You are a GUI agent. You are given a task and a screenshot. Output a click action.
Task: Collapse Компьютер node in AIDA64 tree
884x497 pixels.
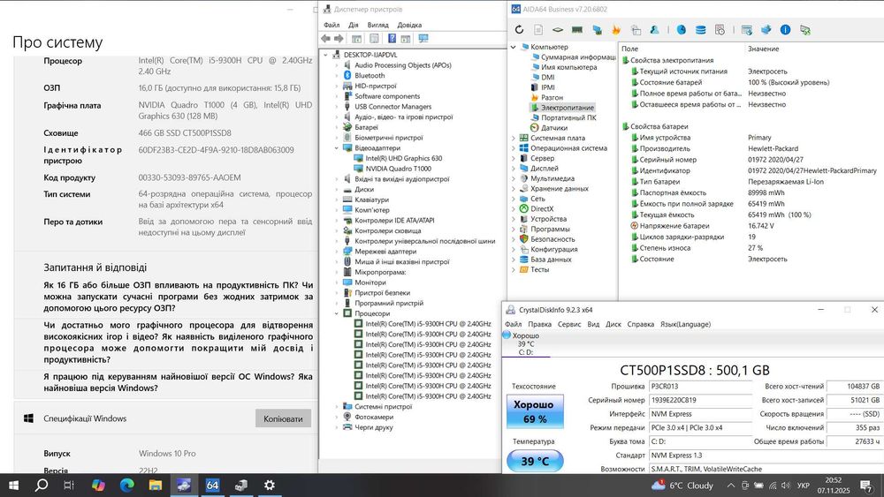(513, 48)
